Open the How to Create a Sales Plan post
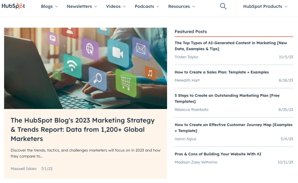Screen dimensions: 298x183 (222, 72)
